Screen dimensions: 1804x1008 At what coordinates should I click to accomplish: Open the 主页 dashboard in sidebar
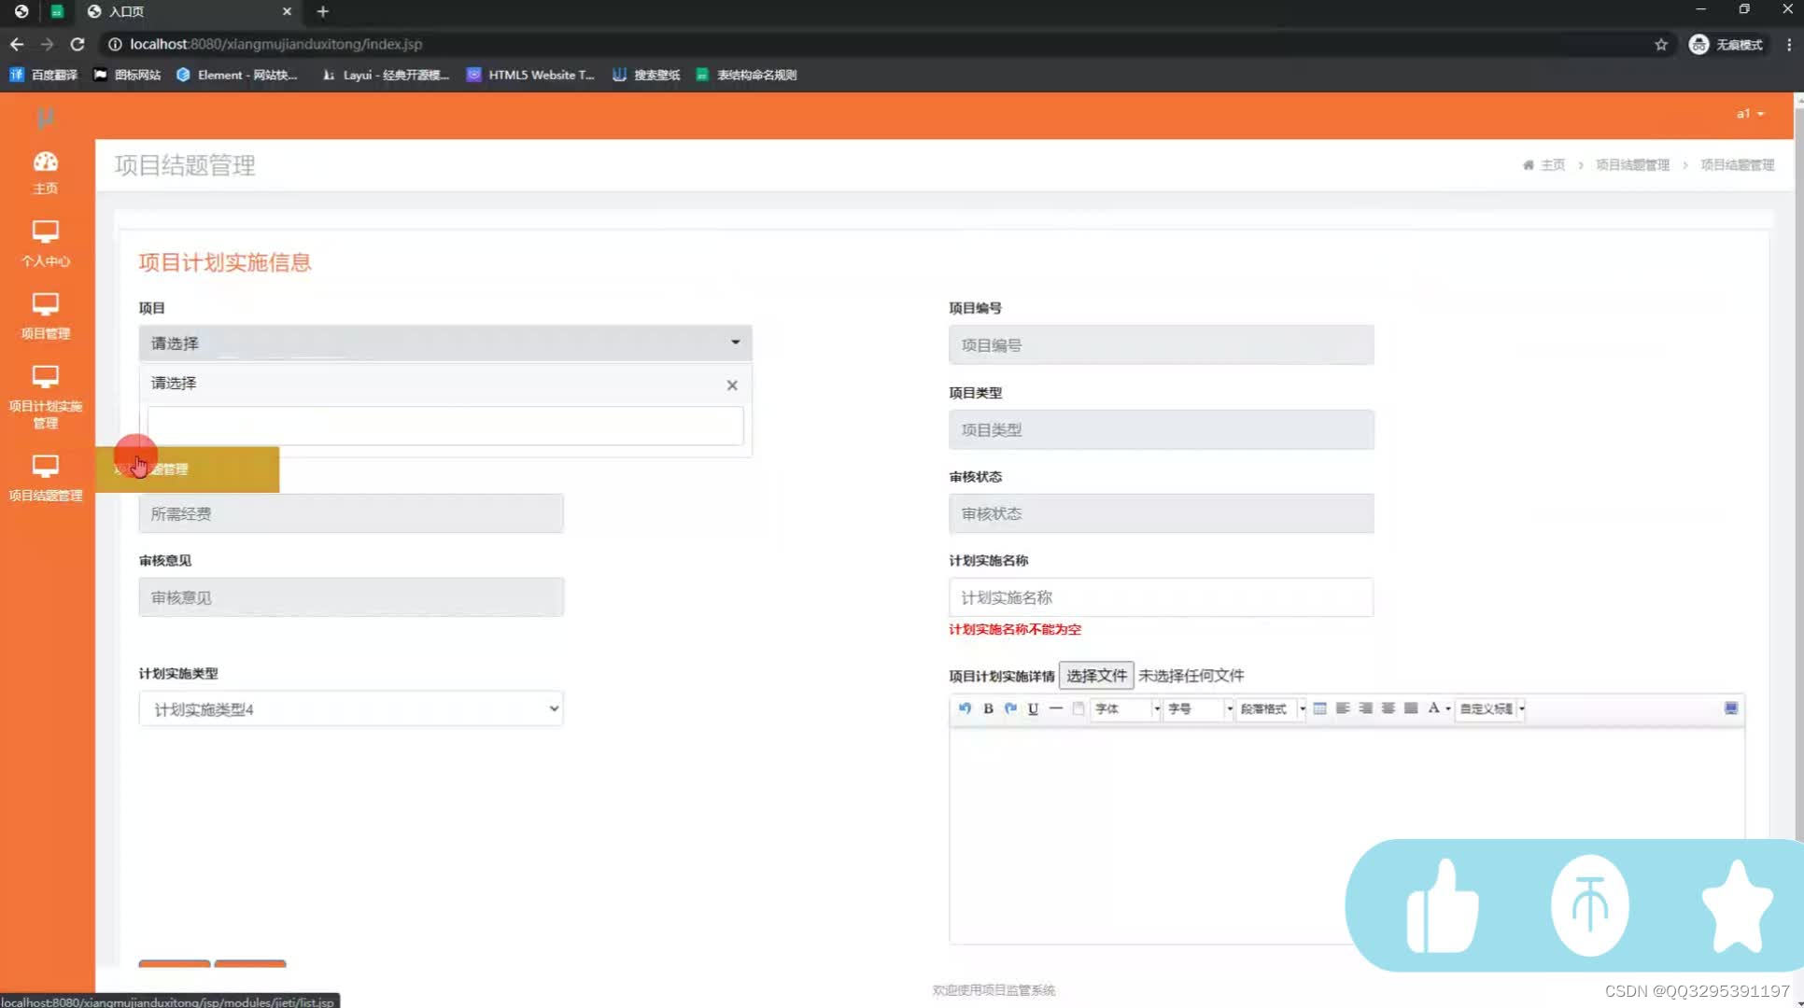[45, 173]
